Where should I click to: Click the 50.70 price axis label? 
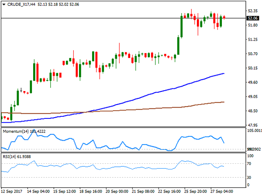tap(253, 54)
